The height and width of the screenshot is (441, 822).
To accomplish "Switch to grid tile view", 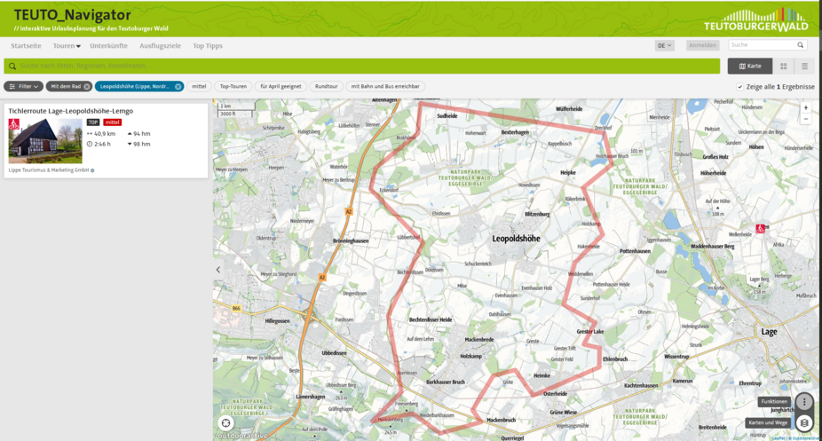I will (783, 66).
